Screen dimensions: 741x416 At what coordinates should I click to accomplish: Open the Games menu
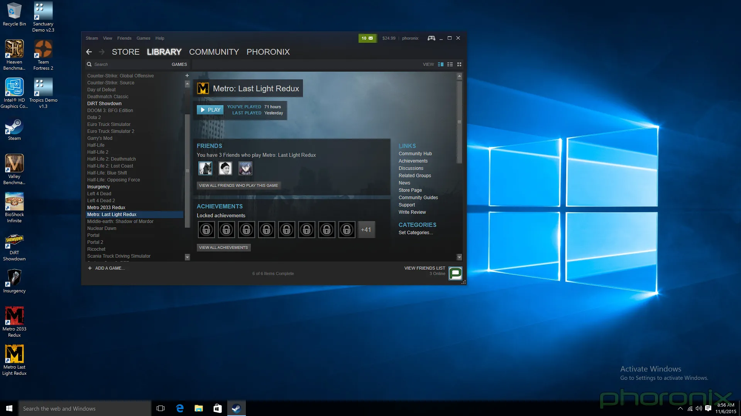click(x=143, y=38)
